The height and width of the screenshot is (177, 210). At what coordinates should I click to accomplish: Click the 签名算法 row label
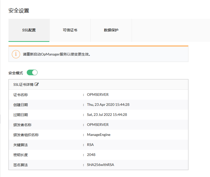pos(21,165)
